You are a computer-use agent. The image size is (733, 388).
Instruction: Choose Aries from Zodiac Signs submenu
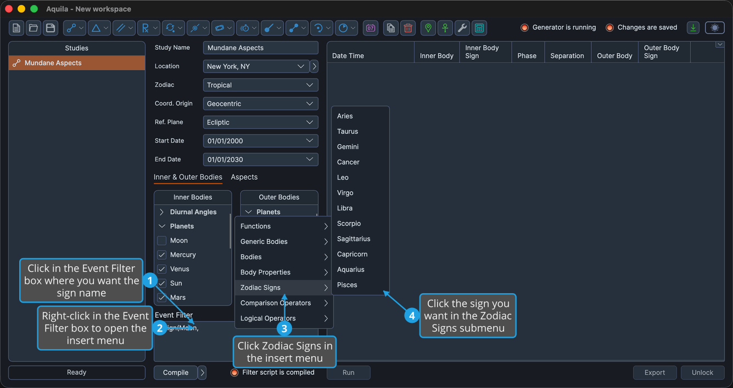(360, 116)
